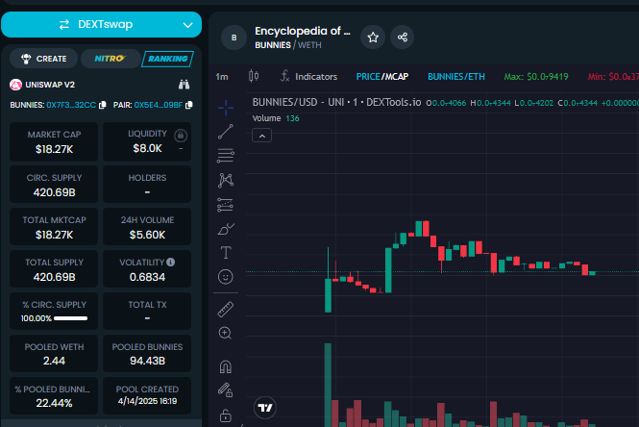Lock all drawing tools
Screen dimensions: 639x427
226,415
